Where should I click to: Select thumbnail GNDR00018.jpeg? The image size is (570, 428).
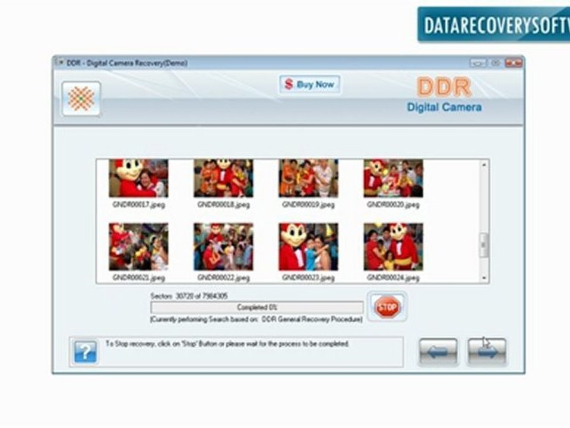pos(224,178)
